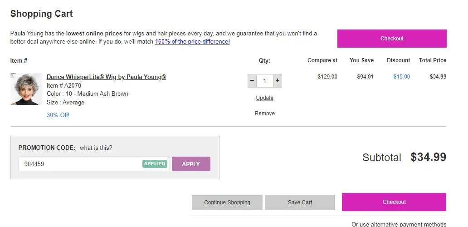Click the Update quantity link
468x227 pixels.
click(265, 98)
